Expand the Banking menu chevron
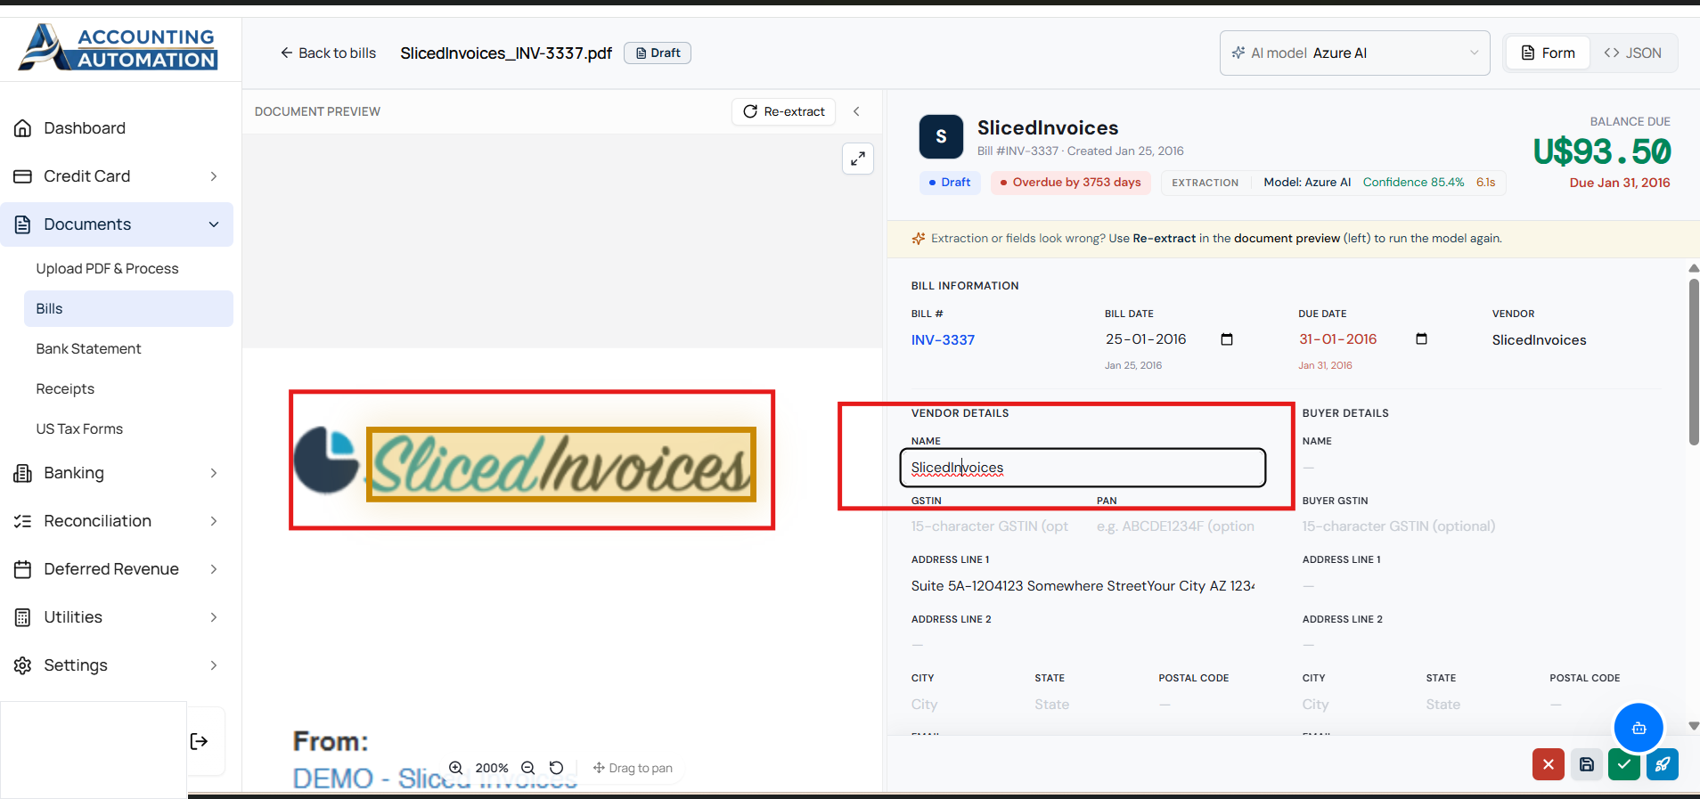This screenshot has height=799, width=1700. click(214, 473)
